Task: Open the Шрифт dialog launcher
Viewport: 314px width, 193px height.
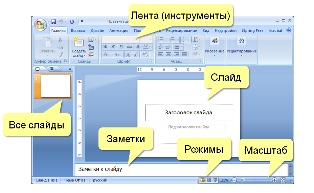Action: [151, 61]
